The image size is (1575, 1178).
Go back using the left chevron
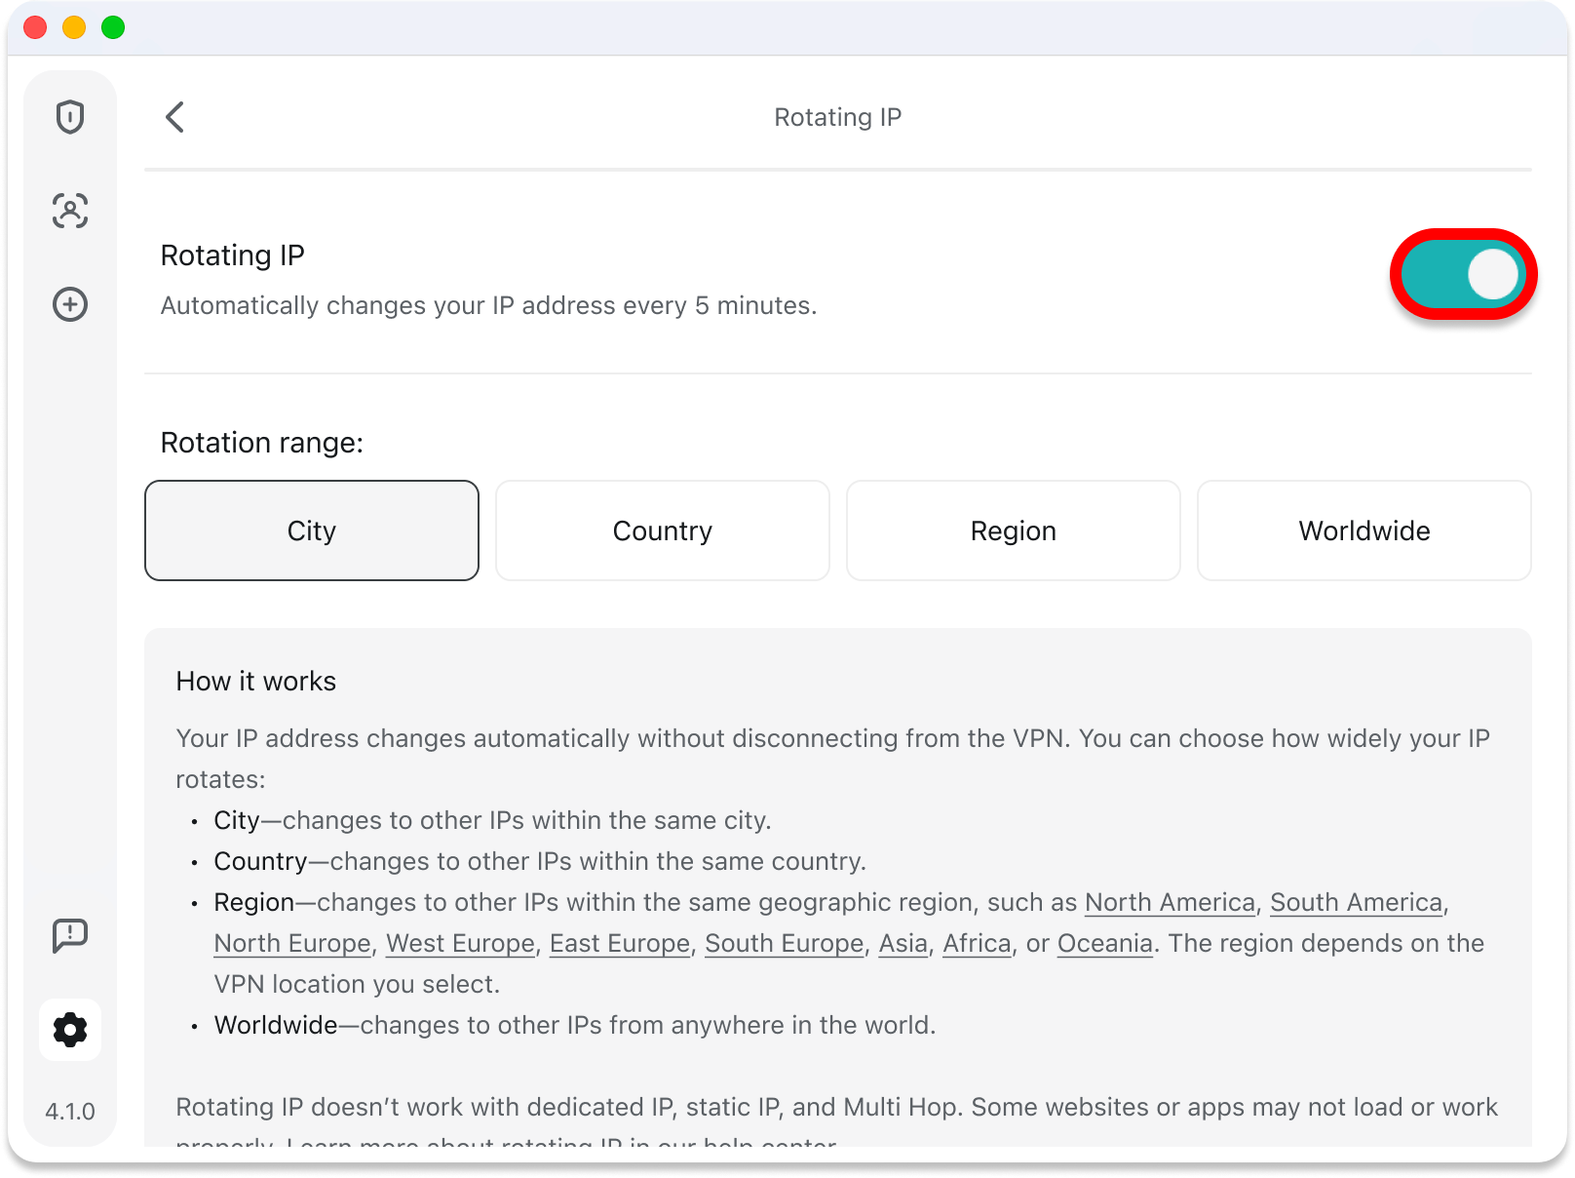[x=175, y=117]
